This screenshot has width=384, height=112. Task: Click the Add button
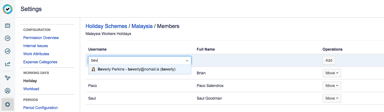329,60
